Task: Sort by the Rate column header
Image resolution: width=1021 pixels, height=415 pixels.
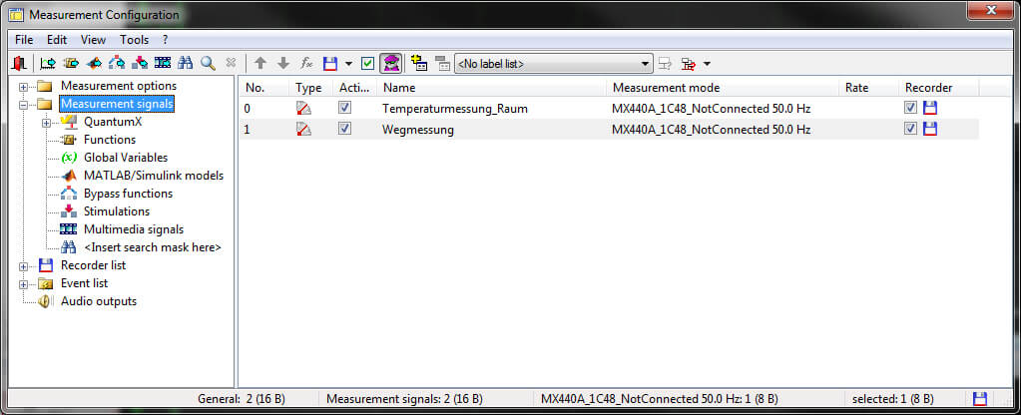Action: [x=869, y=87]
